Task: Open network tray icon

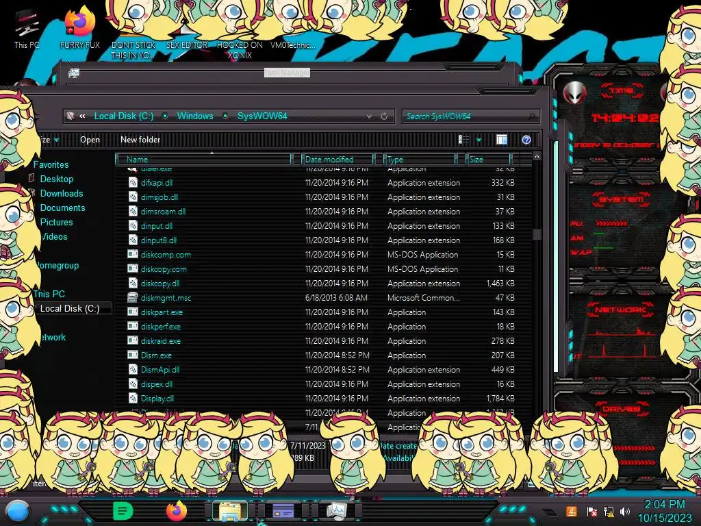Action: tap(609, 512)
